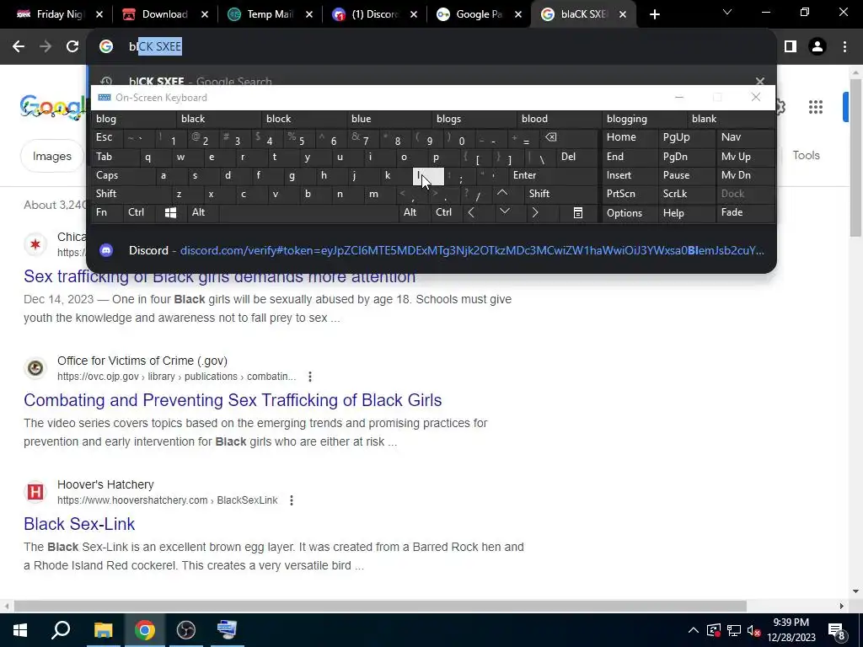This screenshot has width=863, height=647.
Task: Open the notification center icon
Action: pos(837,630)
